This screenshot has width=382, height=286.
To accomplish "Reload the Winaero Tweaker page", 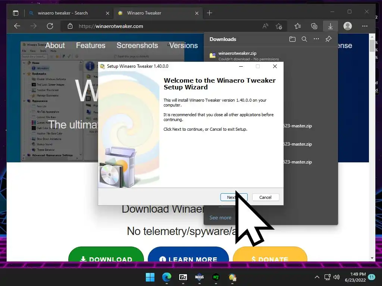I will (50, 26).
